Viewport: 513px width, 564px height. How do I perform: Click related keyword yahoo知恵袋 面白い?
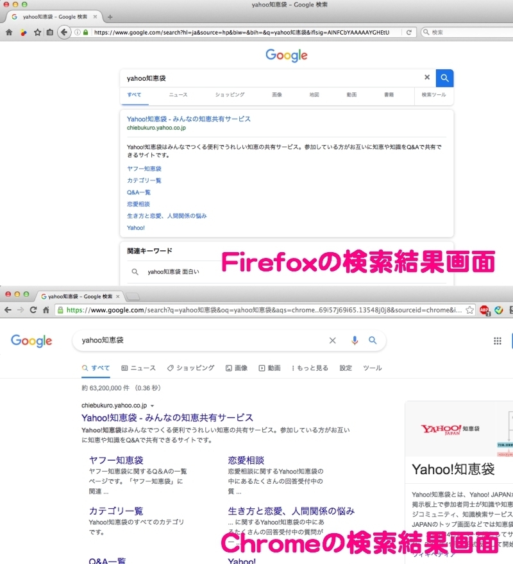[x=173, y=271]
